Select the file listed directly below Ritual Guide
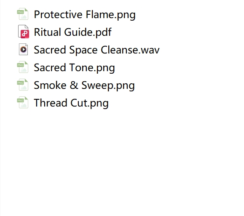244x216 pixels. 97,50
